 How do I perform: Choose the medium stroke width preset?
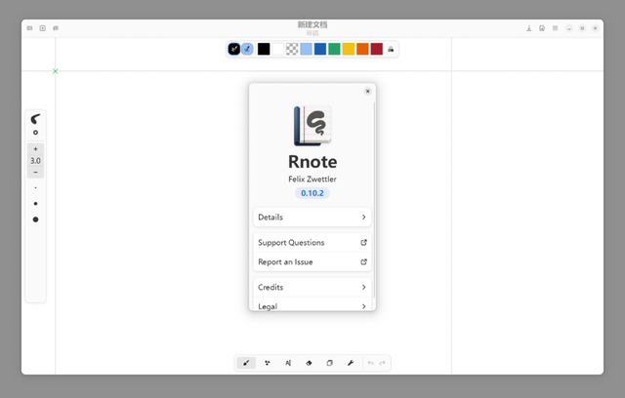tap(35, 204)
